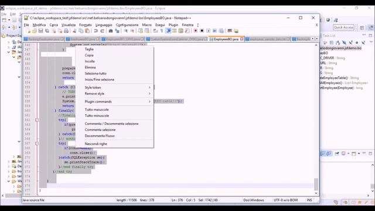Expand the Style token submenu
The width and height of the screenshot is (375, 211).
coord(114,87)
